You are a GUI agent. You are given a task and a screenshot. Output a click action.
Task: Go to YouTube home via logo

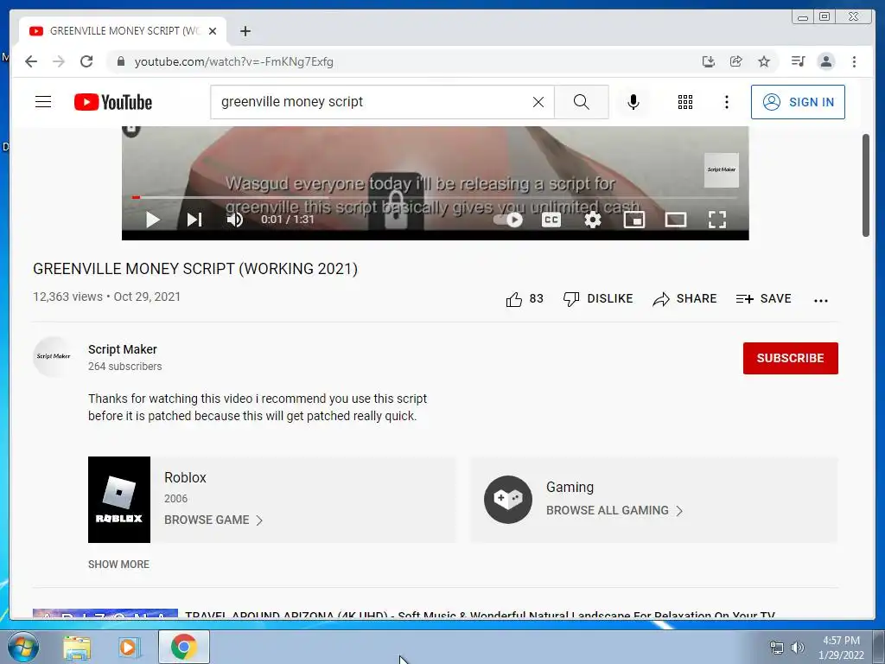113,102
